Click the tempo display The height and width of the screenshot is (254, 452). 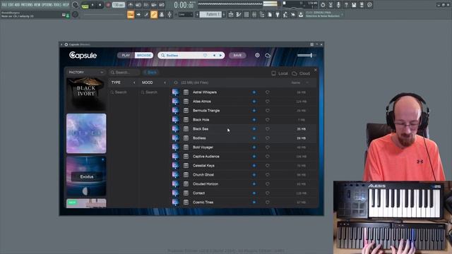(x=119, y=5)
